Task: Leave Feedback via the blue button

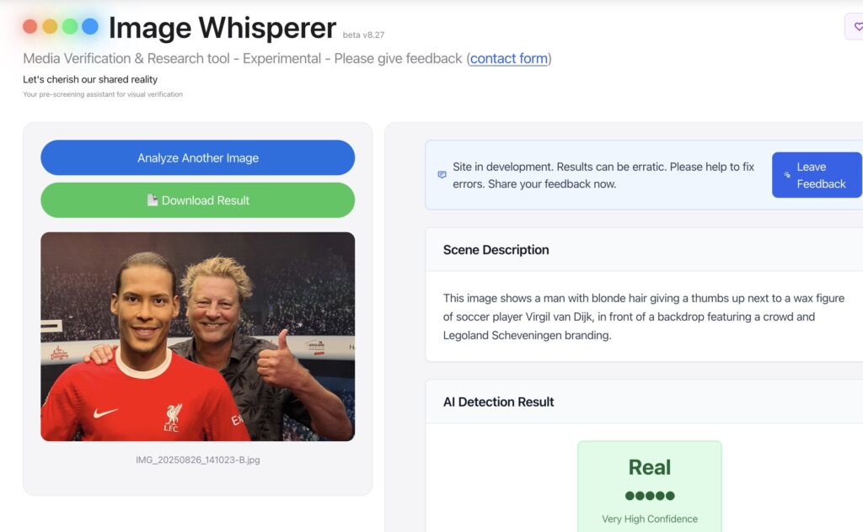Action: pos(817,175)
